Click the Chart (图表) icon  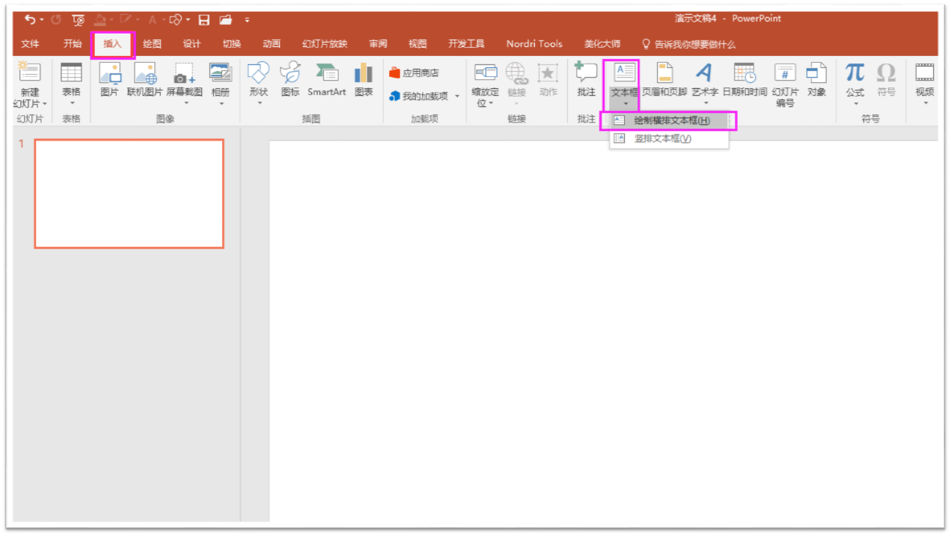364,73
